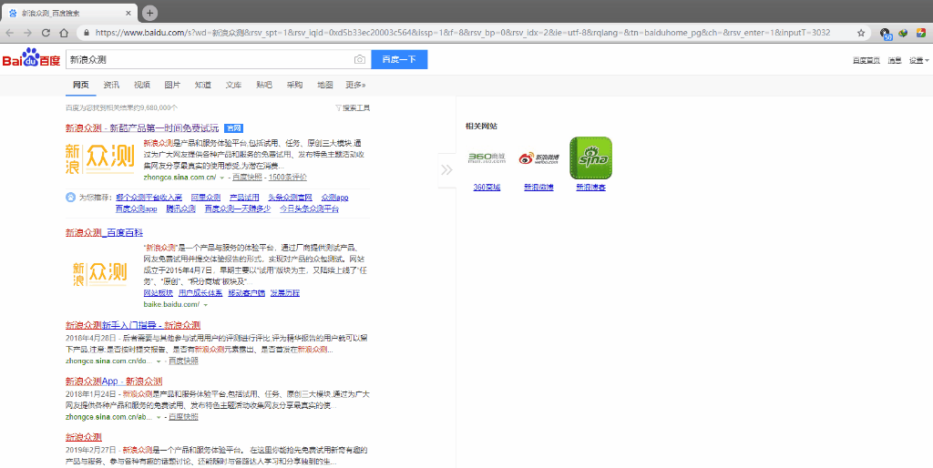The width and height of the screenshot is (933, 468).
Task: Open the 设置 dropdown menu
Action: coord(918,60)
